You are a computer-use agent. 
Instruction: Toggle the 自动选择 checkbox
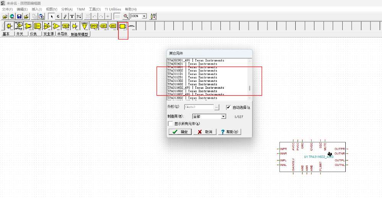tap(228, 107)
